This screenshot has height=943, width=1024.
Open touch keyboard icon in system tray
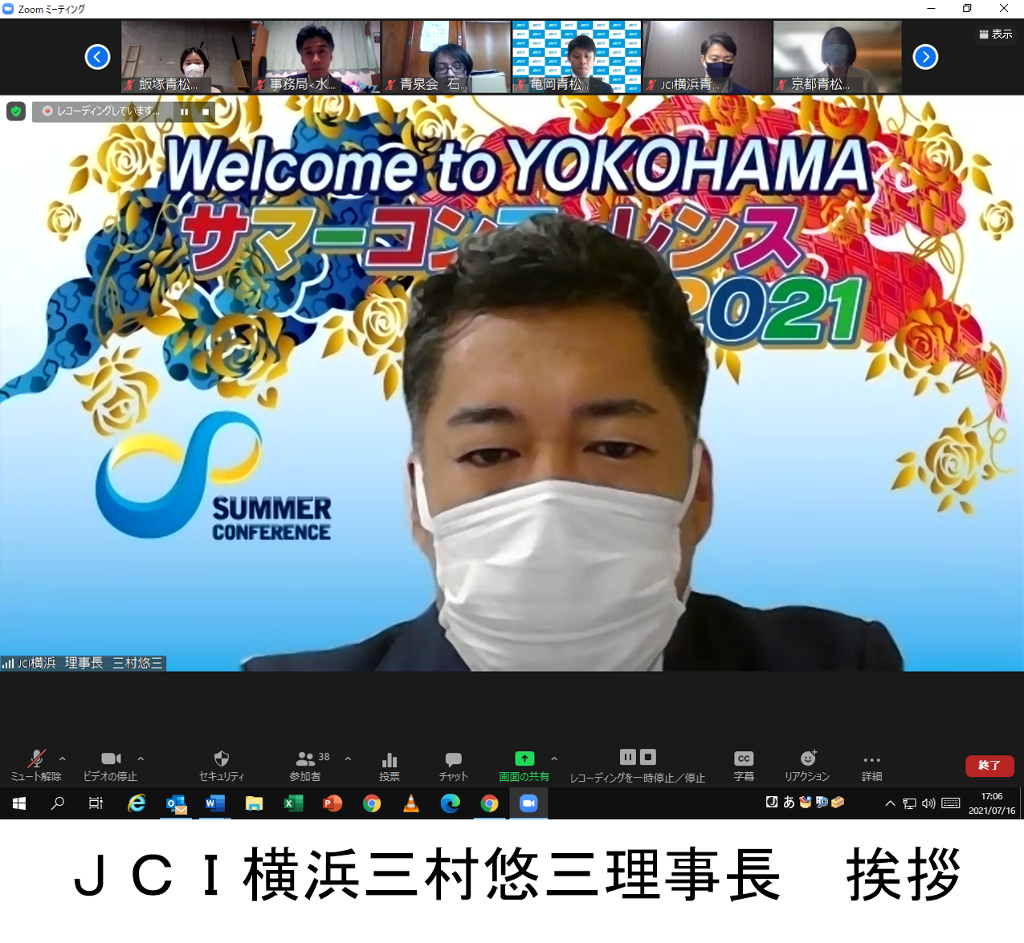pyautogui.click(x=951, y=803)
